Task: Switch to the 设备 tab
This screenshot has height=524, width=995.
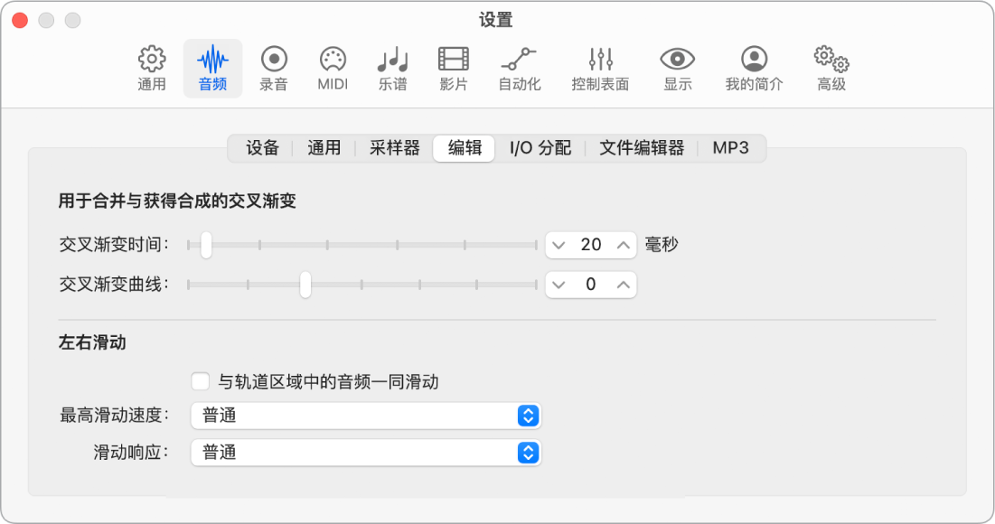Action: 262,148
